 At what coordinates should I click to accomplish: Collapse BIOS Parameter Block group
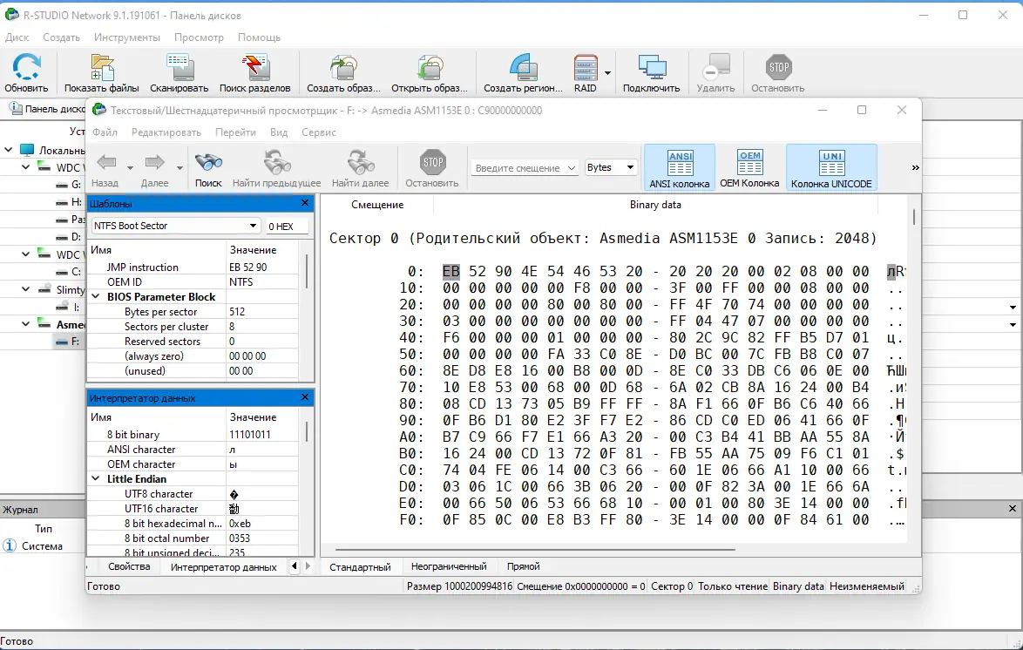click(96, 297)
